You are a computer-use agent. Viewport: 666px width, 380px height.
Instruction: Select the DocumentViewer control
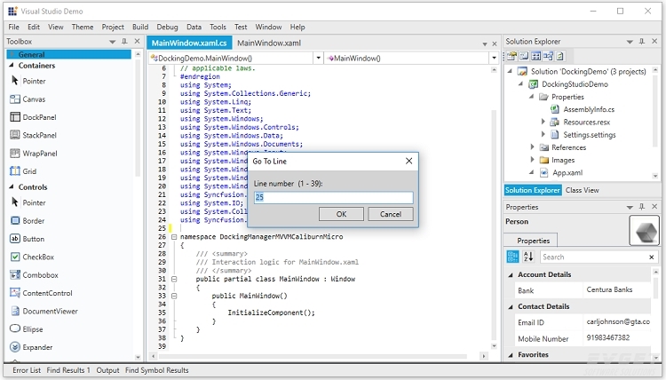[x=49, y=312]
